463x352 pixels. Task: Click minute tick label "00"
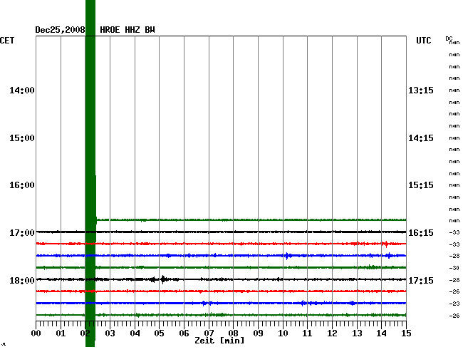(36, 333)
